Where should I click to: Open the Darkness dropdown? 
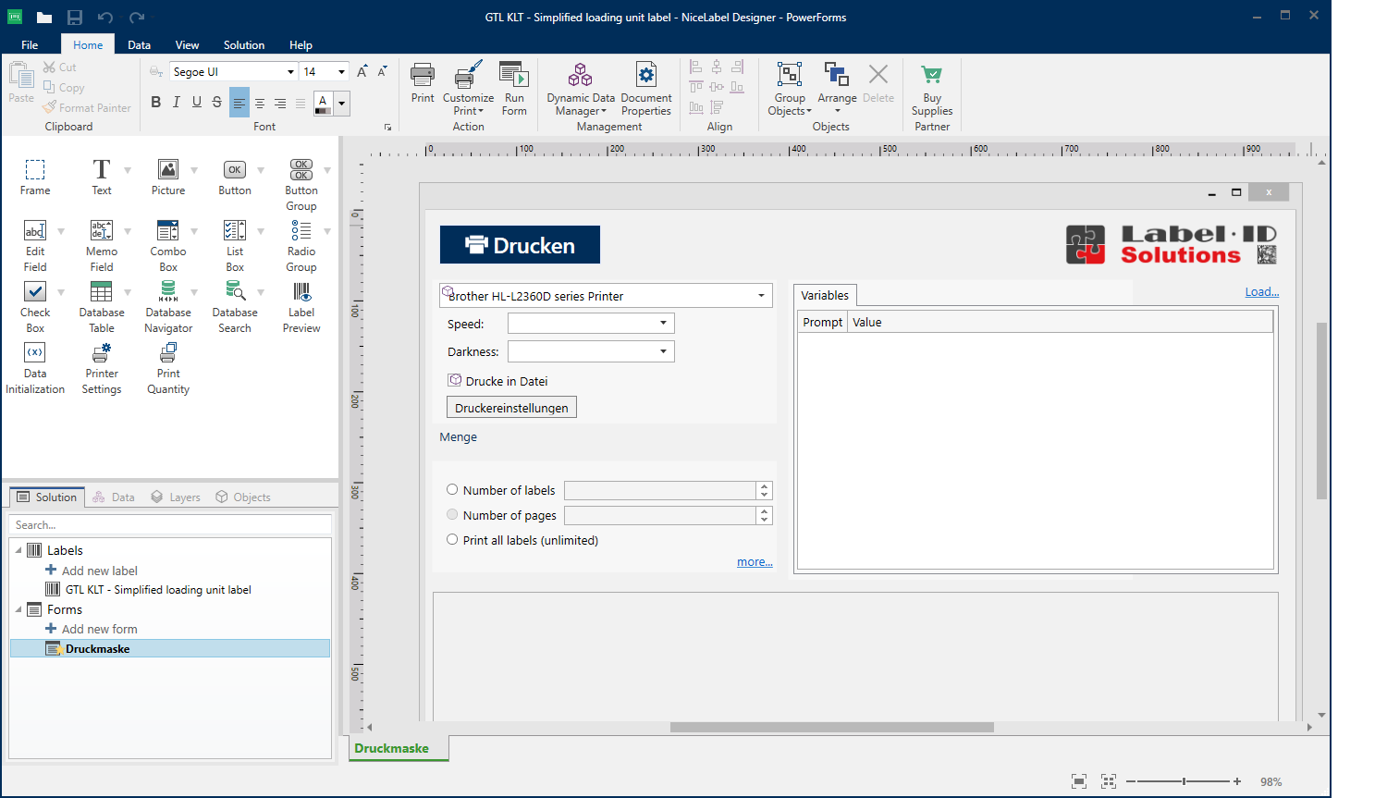click(663, 351)
